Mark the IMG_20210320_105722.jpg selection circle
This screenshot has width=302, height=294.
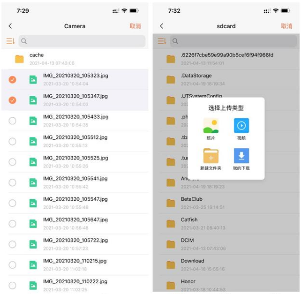coord(12,244)
